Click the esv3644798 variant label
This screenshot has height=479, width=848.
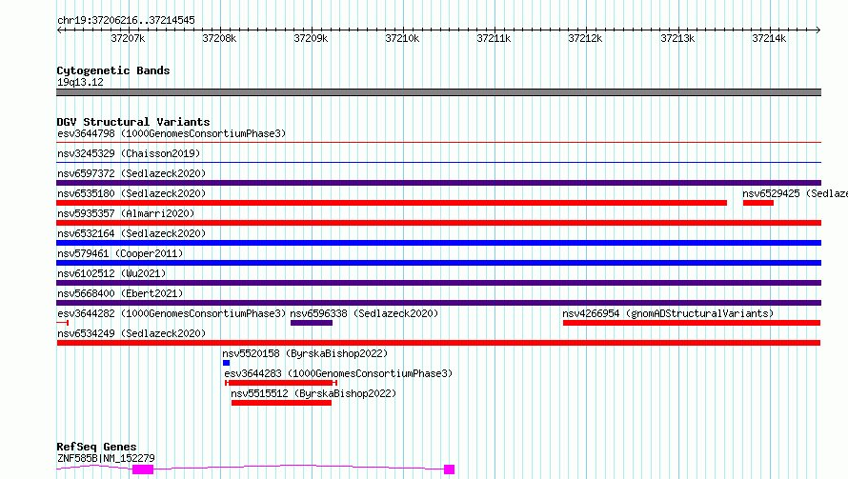[172, 133]
